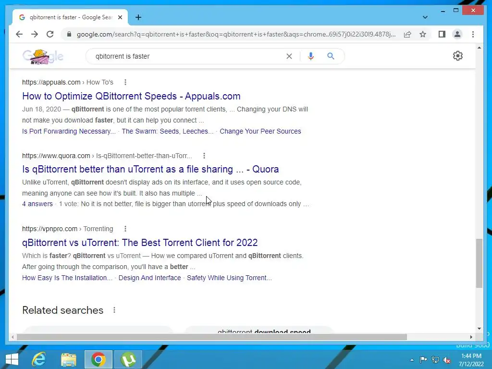The image size is (492, 369).
Task: Share this page from the address bar
Action: point(407,34)
